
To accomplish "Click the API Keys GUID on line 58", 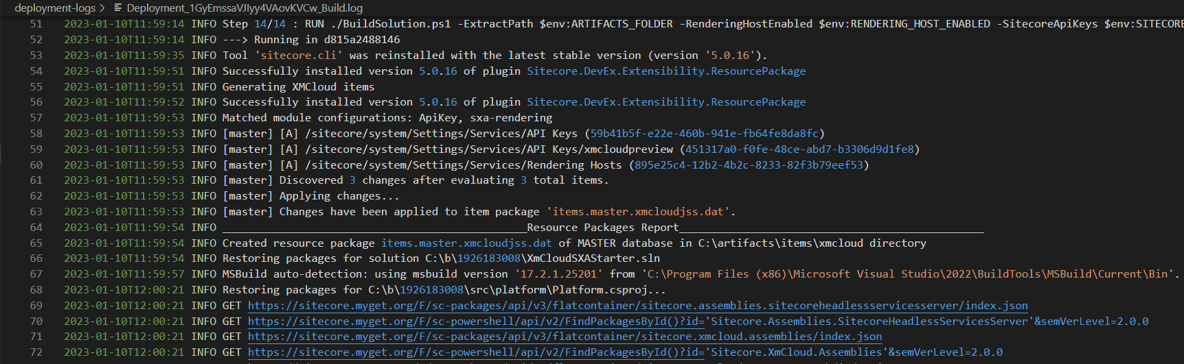I will click(704, 134).
